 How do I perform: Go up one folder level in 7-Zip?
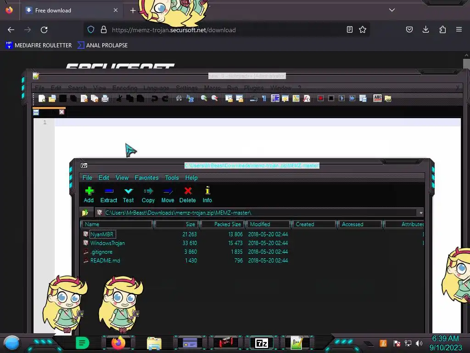pos(85,213)
